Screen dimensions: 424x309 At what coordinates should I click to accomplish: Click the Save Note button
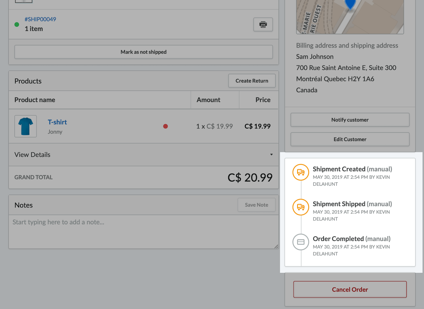(256, 205)
